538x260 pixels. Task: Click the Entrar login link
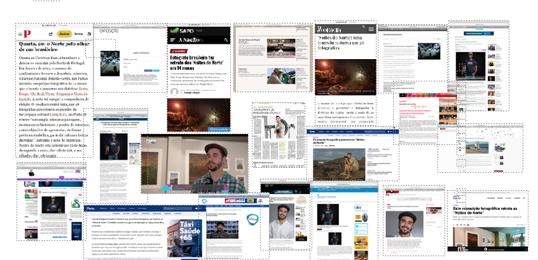[78, 34]
